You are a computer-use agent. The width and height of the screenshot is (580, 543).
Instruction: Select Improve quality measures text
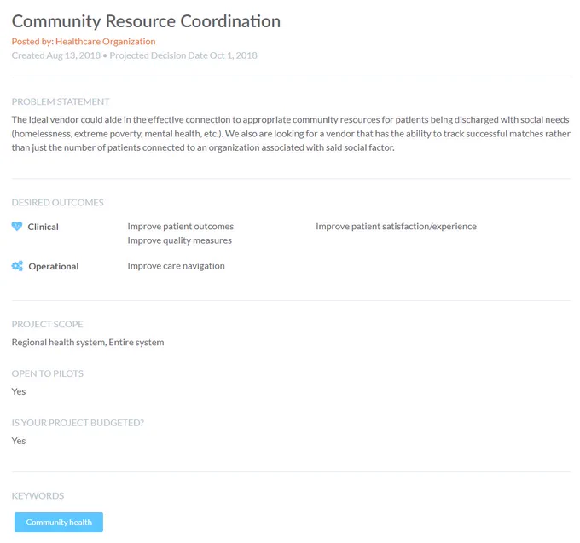[180, 240]
